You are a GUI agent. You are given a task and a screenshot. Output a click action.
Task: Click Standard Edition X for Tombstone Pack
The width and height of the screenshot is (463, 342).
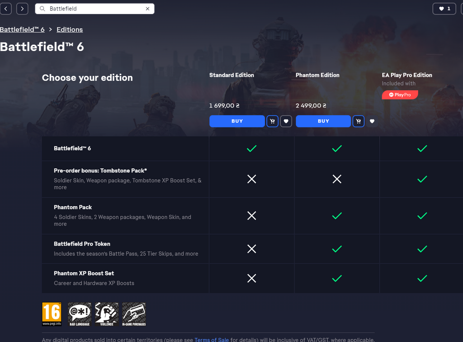[251, 179]
